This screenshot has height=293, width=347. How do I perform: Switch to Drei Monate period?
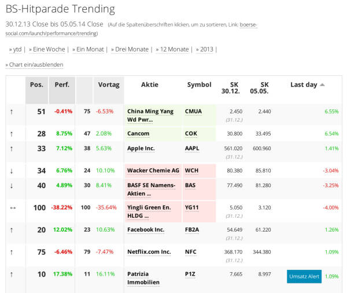tap(131, 49)
